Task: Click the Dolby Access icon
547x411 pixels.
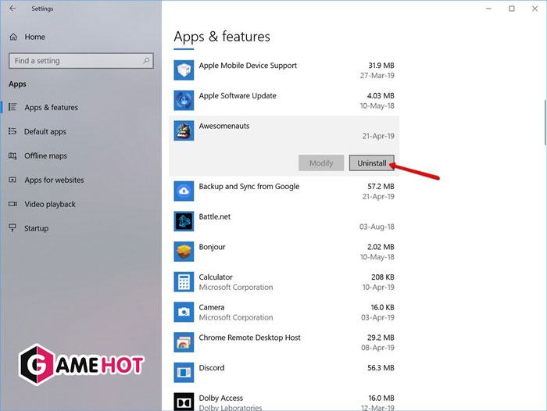Action: coord(184,400)
